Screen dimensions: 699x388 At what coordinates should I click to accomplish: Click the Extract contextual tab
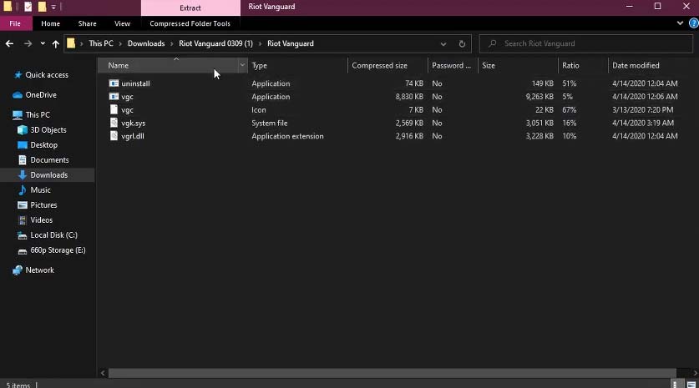pos(190,8)
